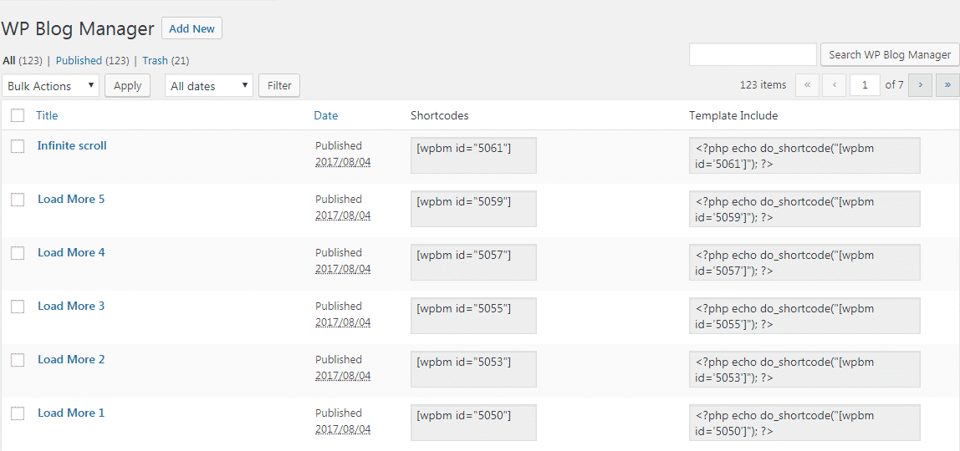Select the PHP template code for 5057

tap(805, 262)
